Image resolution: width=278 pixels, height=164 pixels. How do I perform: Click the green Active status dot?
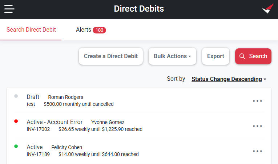click(16, 146)
